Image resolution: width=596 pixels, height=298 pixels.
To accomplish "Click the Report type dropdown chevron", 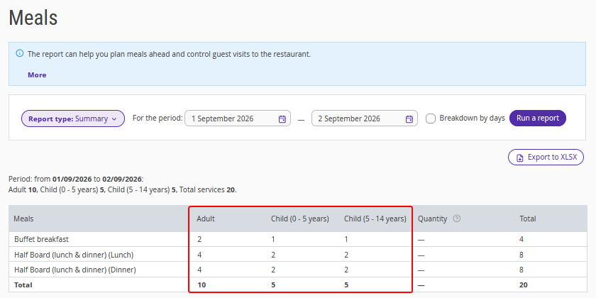I will tap(114, 119).
